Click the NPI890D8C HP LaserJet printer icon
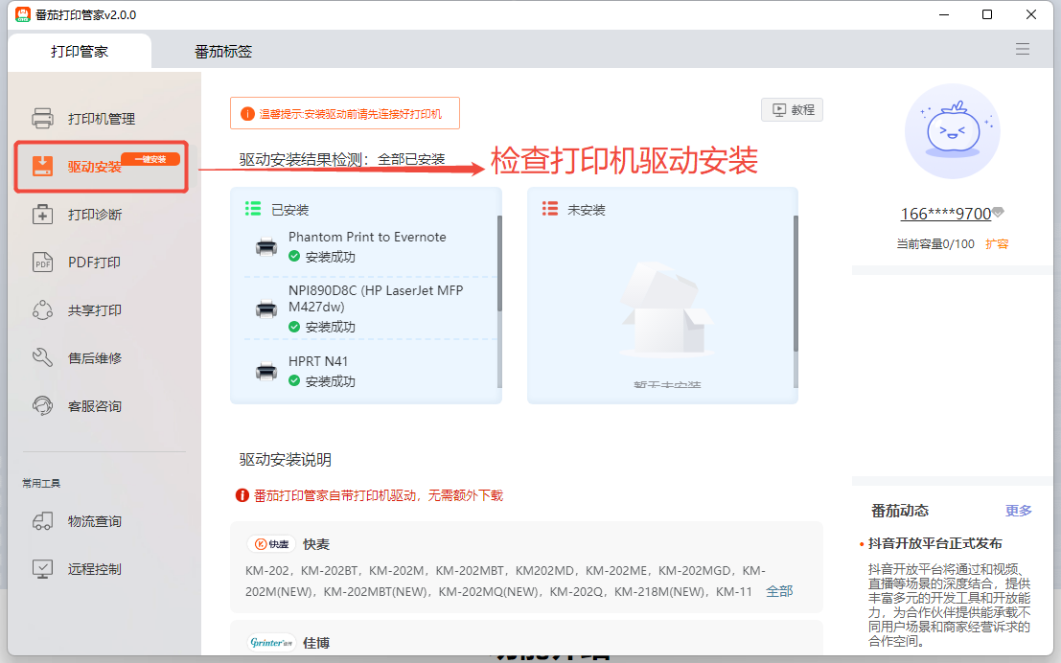This screenshot has height=663, width=1061. (266, 309)
